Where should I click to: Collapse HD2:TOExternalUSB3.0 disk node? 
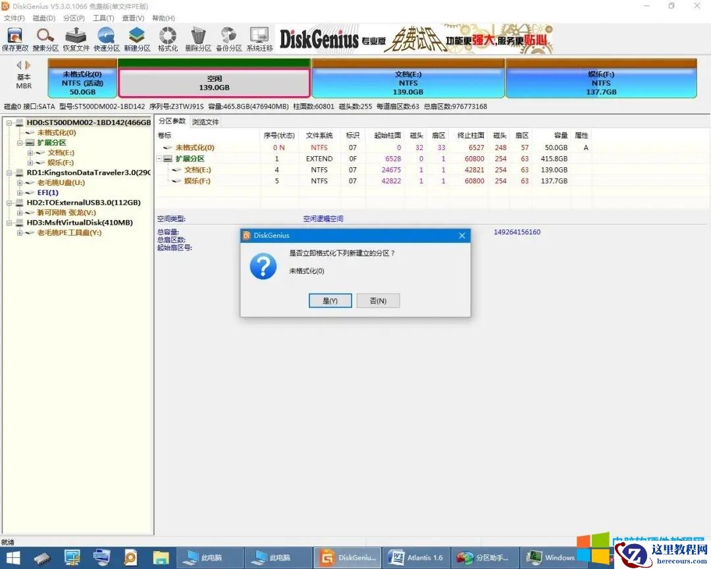9,202
